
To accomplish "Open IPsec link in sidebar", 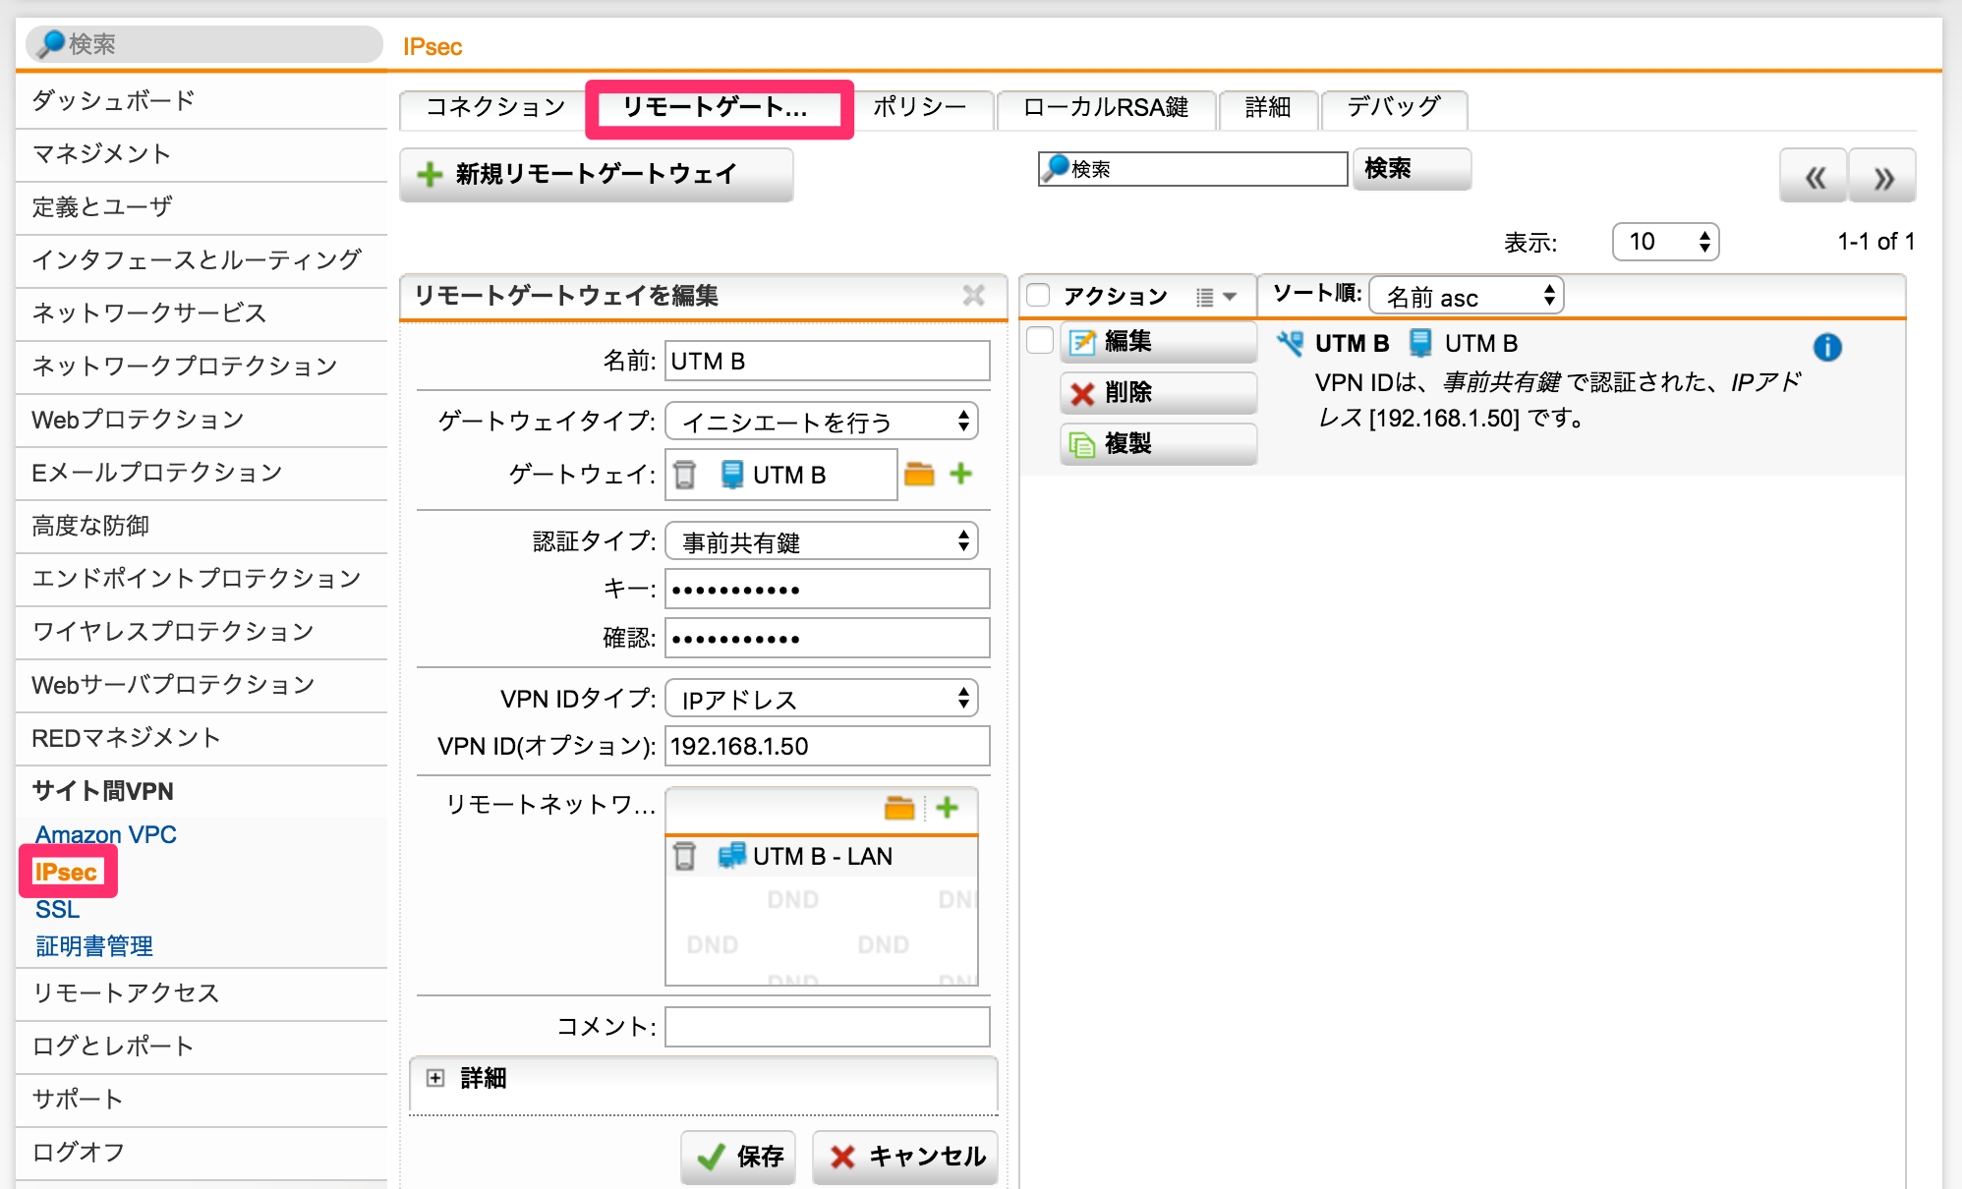I will [66, 872].
